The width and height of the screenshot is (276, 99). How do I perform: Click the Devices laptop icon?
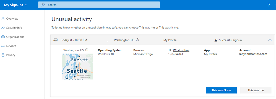3,46
